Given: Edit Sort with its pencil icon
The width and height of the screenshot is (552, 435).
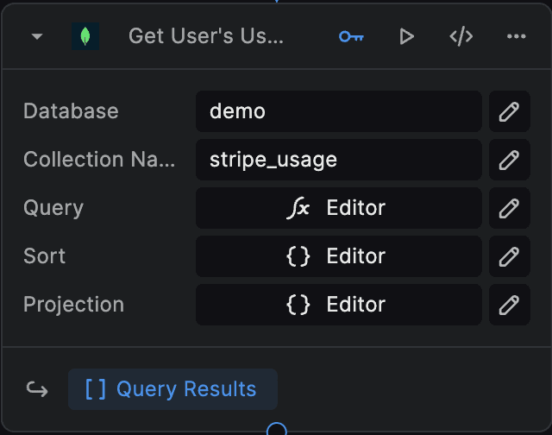Looking at the screenshot, I should 510,256.
